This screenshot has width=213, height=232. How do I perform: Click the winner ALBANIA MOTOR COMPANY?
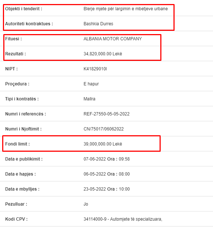[x=113, y=39]
